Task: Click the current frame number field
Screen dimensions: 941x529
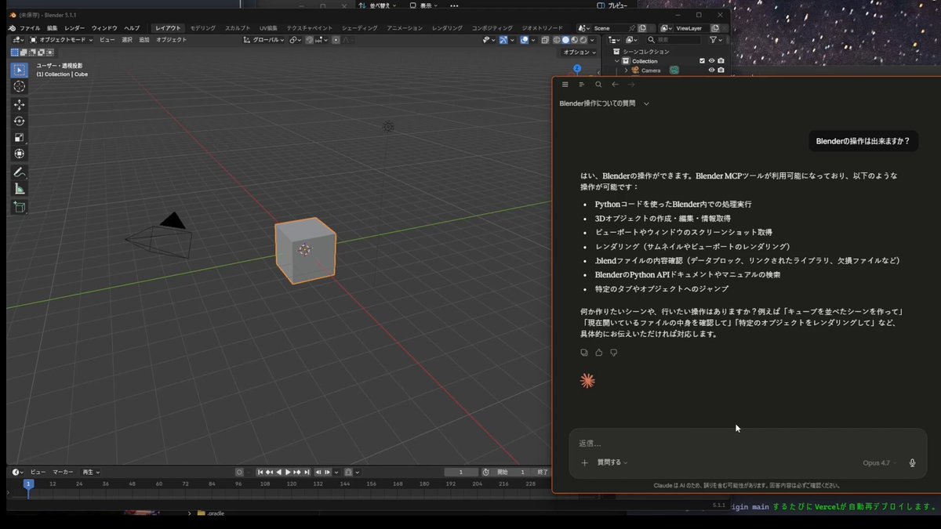Action: [461, 472]
